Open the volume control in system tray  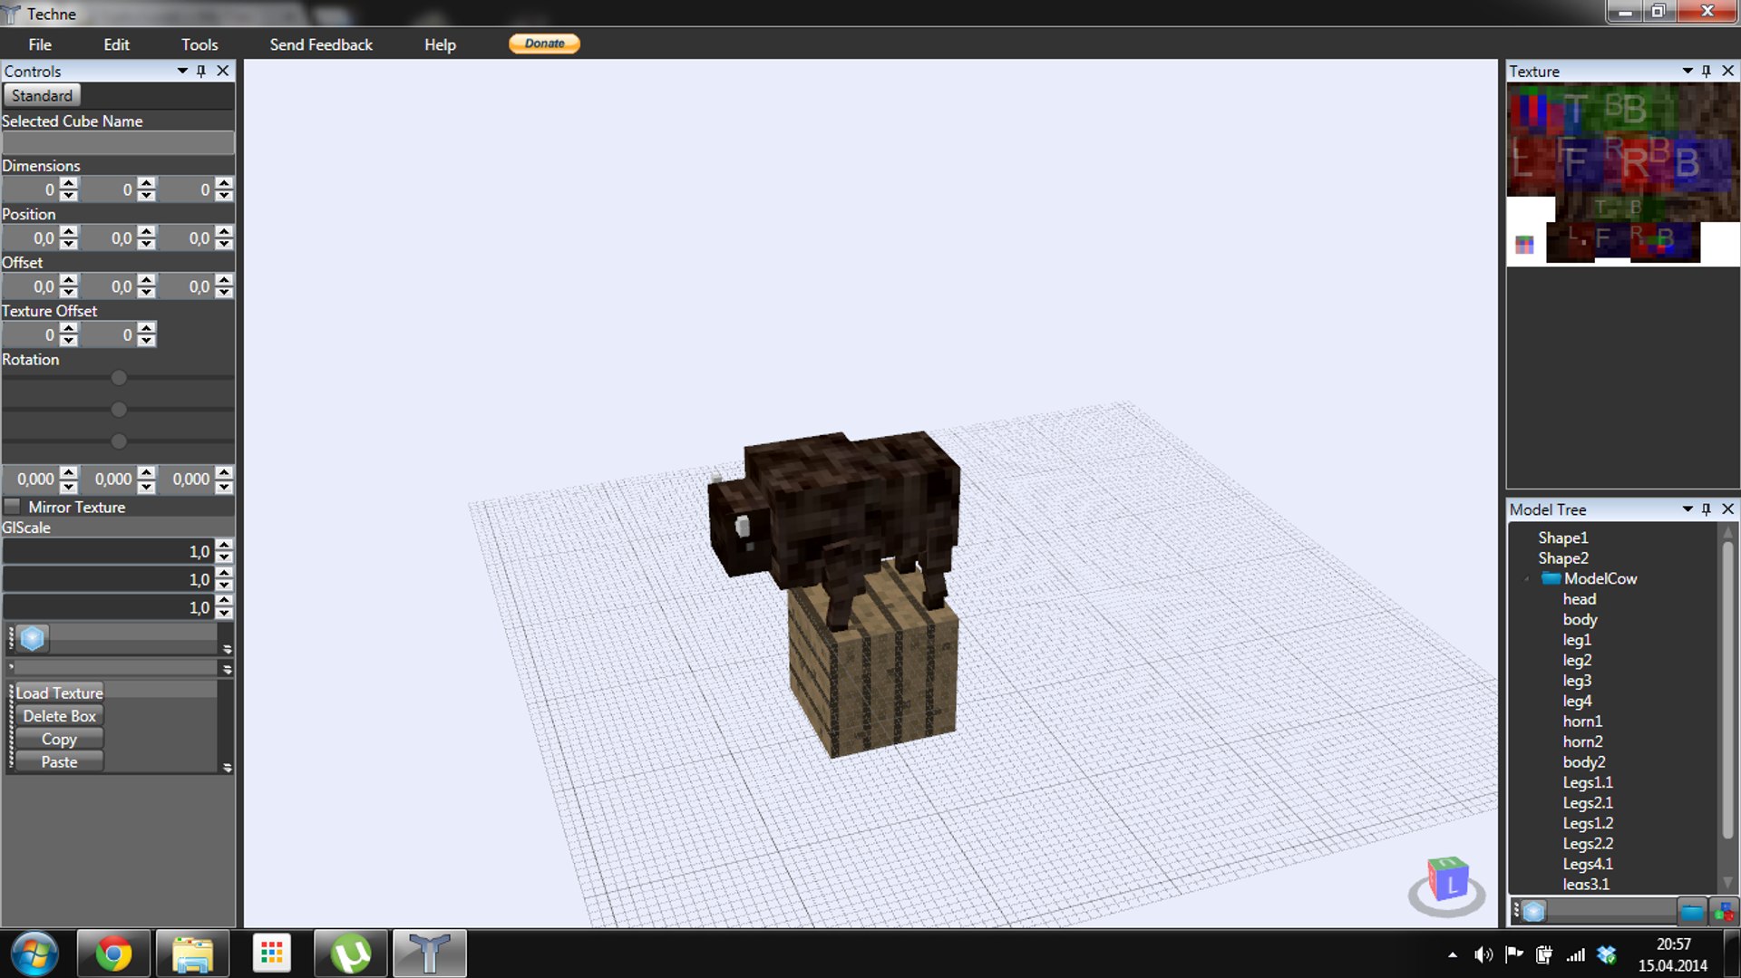(1483, 954)
